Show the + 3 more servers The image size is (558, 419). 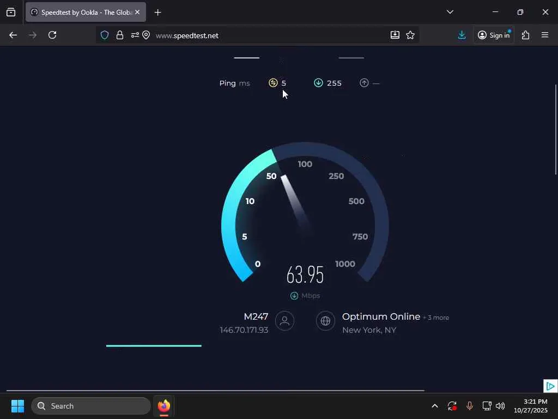tap(436, 318)
